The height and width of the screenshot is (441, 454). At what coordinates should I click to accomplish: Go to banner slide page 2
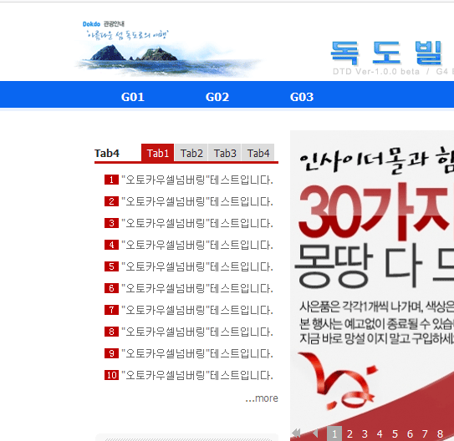[x=349, y=433]
